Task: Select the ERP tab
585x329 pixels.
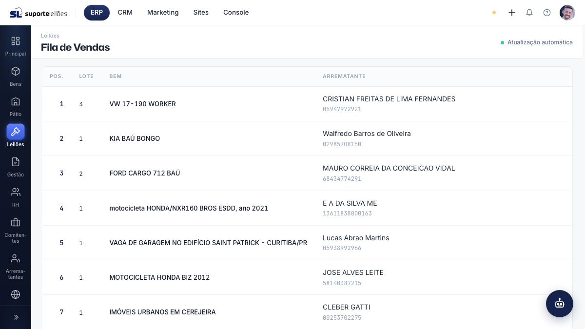Action: pyautogui.click(x=97, y=13)
